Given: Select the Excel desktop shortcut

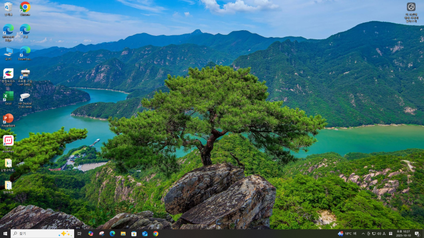Looking at the screenshot, I should click(9, 98).
